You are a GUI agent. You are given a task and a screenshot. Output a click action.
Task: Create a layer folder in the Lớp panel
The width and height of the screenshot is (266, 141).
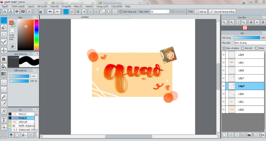249,135
